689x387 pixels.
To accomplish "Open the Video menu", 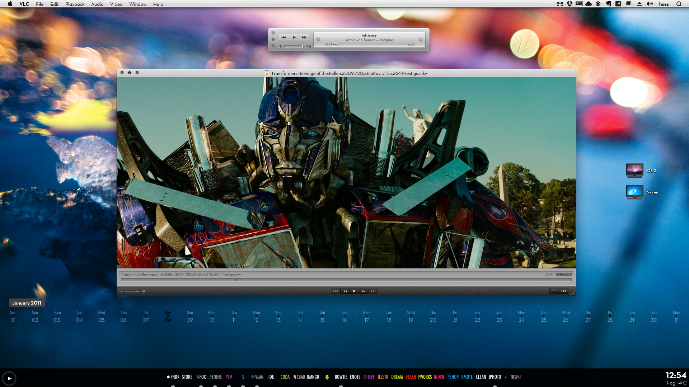I will pyautogui.click(x=116, y=4).
